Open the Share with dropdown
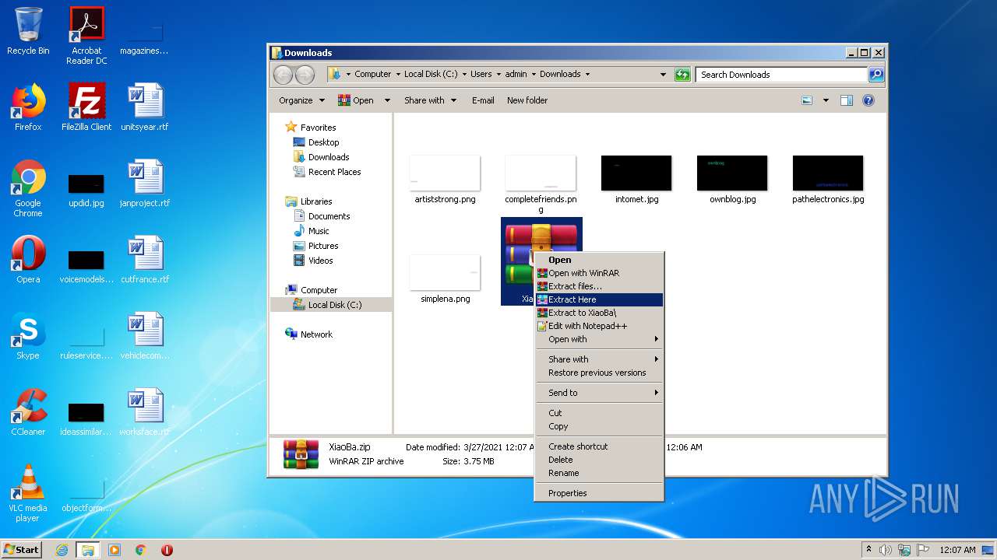Image resolution: width=997 pixels, height=560 pixels. pyautogui.click(x=430, y=100)
